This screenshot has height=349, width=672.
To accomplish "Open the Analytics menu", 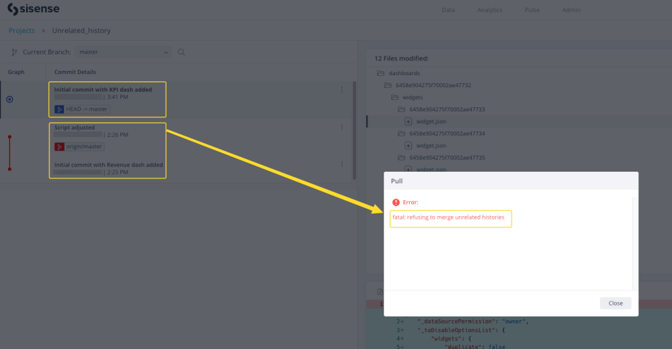I will [x=489, y=10].
